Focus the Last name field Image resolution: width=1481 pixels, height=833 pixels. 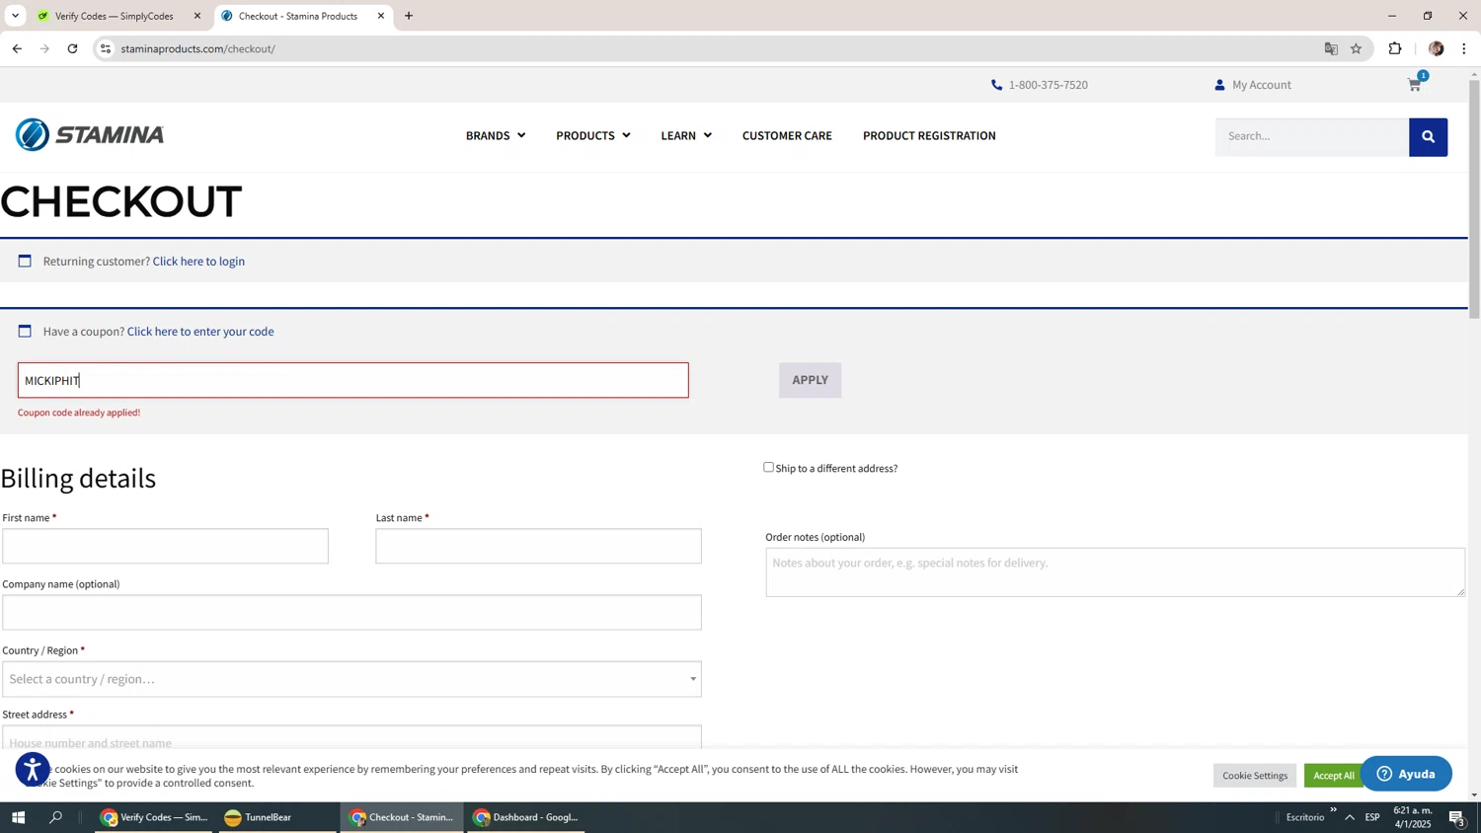click(538, 546)
